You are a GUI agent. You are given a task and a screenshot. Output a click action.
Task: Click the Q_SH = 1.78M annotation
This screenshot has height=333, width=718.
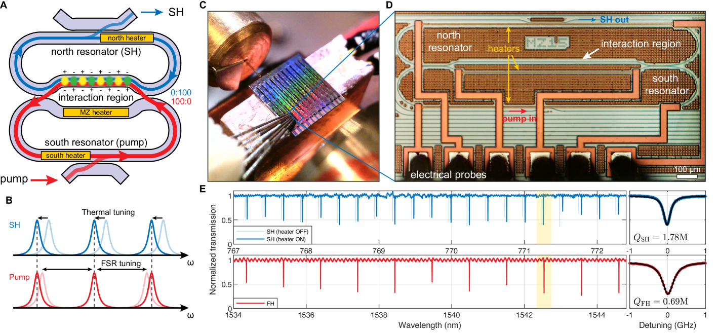point(659,237)
